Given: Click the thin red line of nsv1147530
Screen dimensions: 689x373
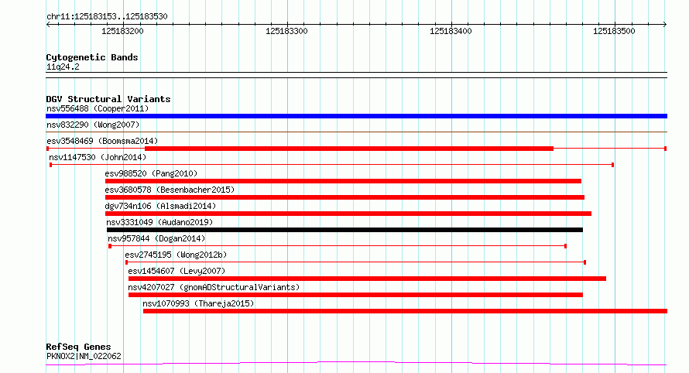Looking at the screenshot, I should [x=332, y=165].
